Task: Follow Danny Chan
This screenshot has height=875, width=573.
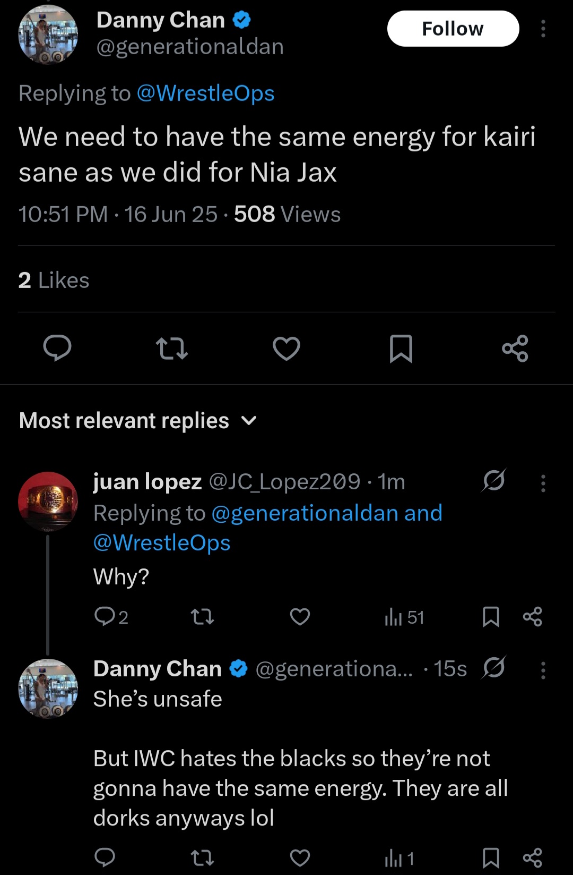Action: click(x=453, y=29)
